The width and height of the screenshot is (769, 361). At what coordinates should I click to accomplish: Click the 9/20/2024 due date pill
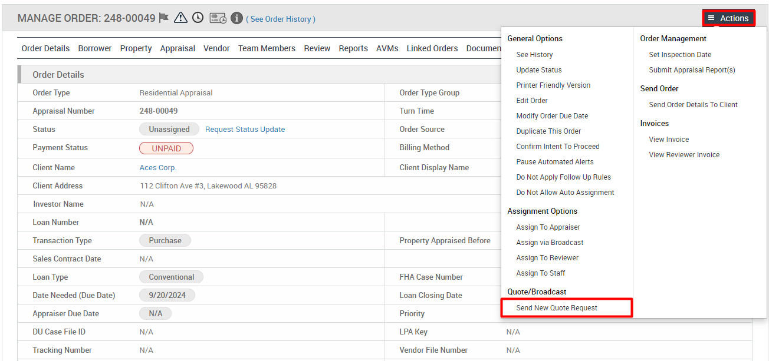tap(167, 296)
